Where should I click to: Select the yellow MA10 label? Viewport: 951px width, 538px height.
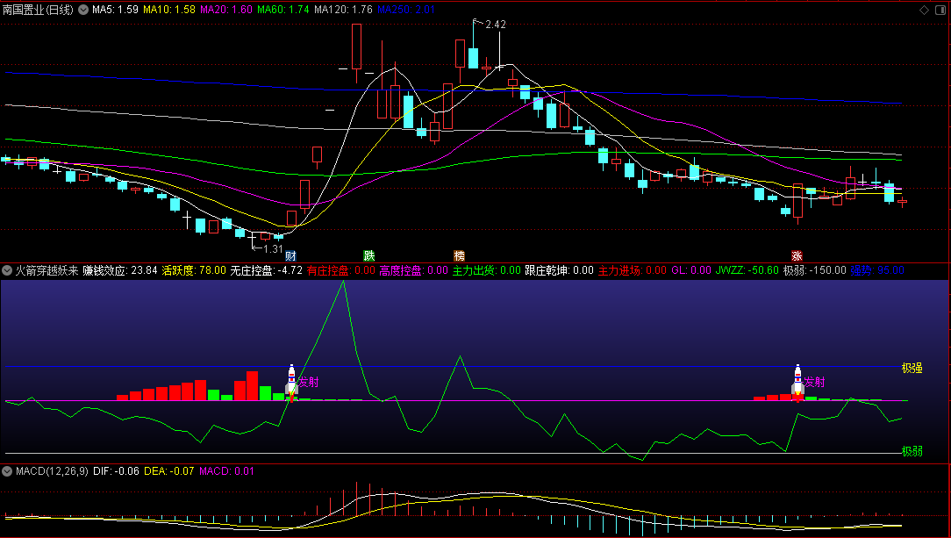169,11
